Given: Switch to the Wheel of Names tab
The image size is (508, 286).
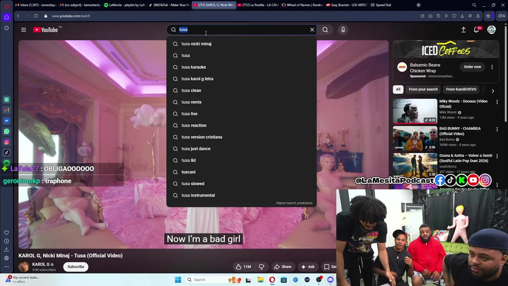Looking at the screenshot, I should tap(303, 5).
